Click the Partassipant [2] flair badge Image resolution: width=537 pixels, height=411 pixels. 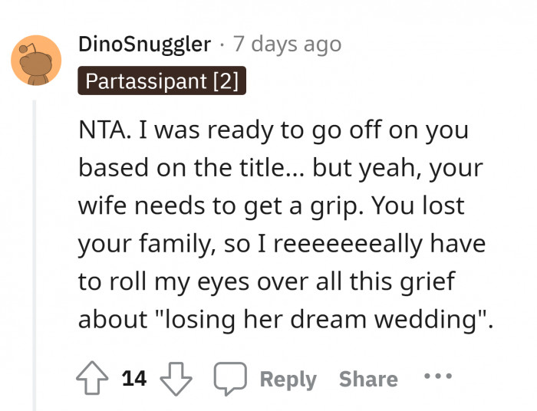[x=161, y=81]
